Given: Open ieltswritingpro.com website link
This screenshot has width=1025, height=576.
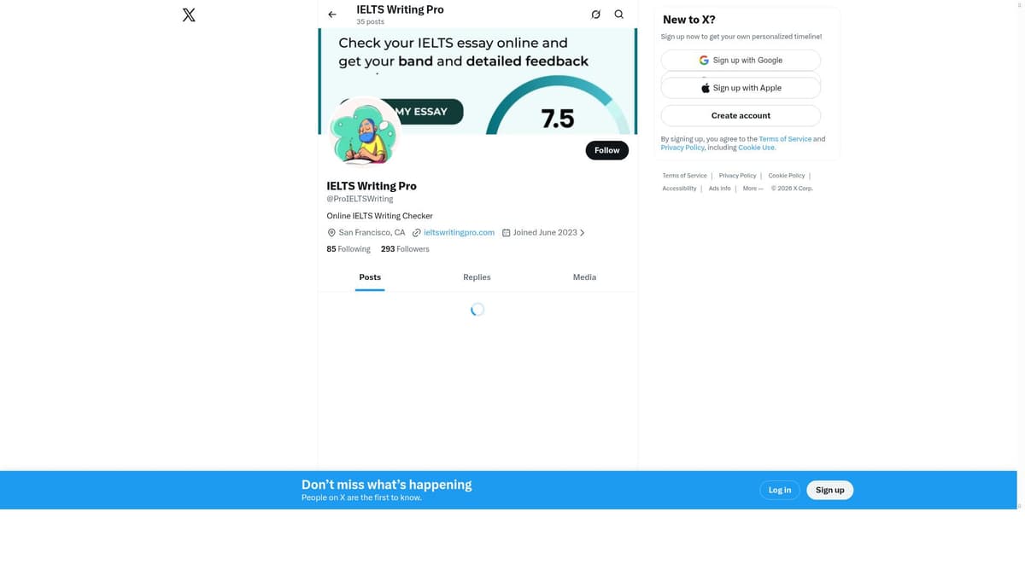Looking at the screenshot, I should (x=459, y=233).
